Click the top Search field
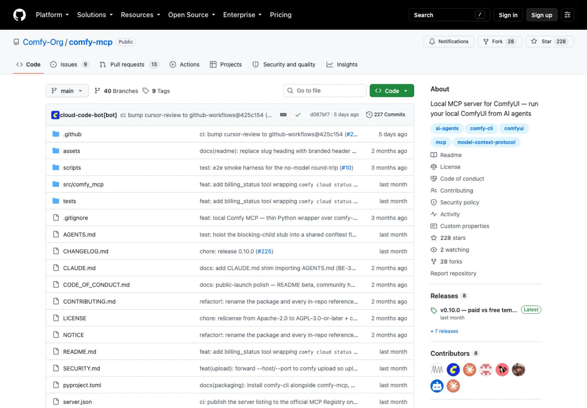587x408 pixels. [449, 15]
